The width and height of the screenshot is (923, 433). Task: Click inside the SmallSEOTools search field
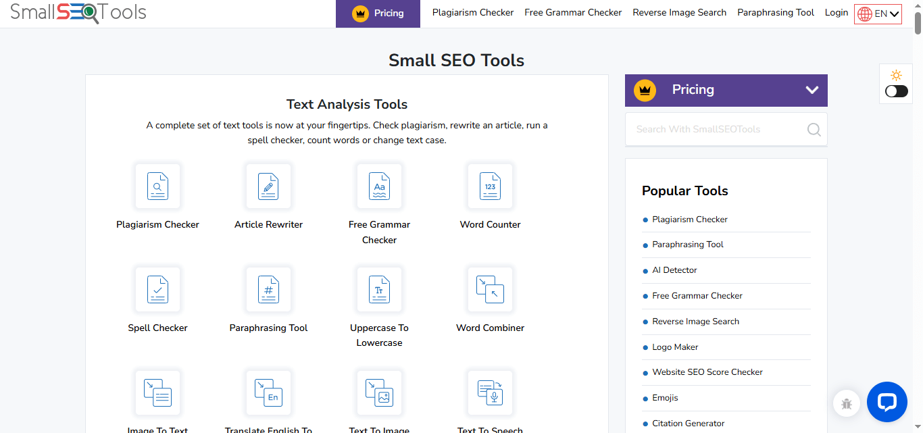(x=716, y=129)
